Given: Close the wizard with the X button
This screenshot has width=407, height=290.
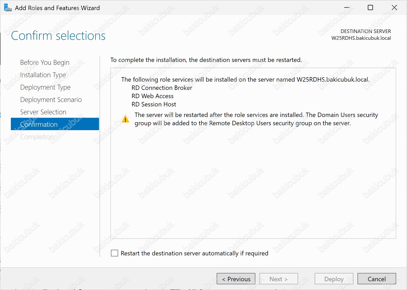Looking at the screenshot, I should click(x=394, y=8).
